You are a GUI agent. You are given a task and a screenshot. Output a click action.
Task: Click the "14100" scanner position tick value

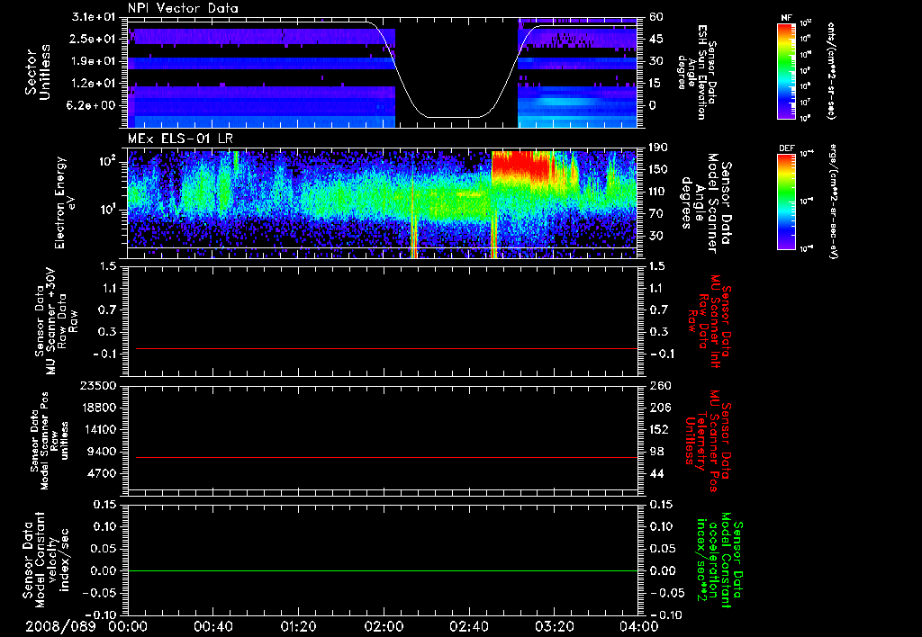click(97, 429)
